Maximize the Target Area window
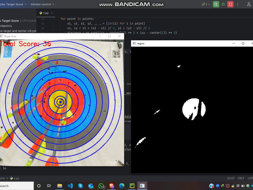The width and height of the screenshot is (253, 190). pyautogui.click(x=110, y=36)
